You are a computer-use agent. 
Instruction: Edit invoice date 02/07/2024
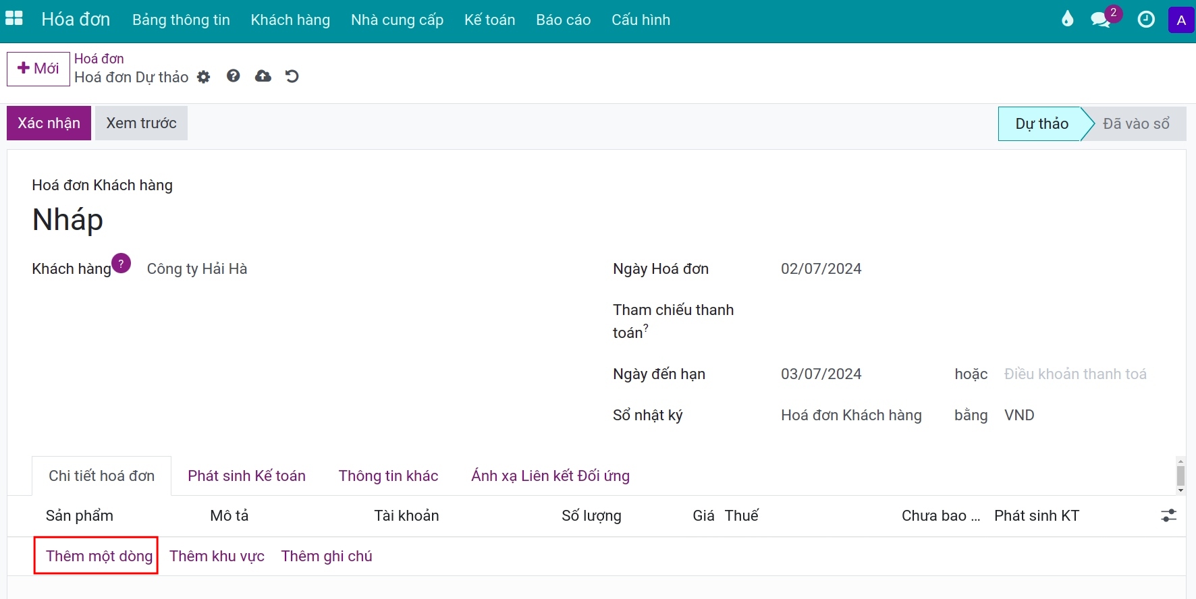coord(821,269)
